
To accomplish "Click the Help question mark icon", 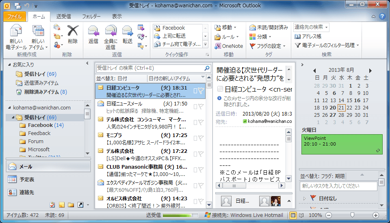I will pos(382,16).
